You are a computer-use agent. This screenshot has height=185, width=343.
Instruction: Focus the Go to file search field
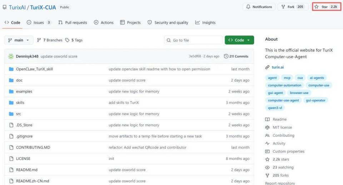tap(193, 40)
